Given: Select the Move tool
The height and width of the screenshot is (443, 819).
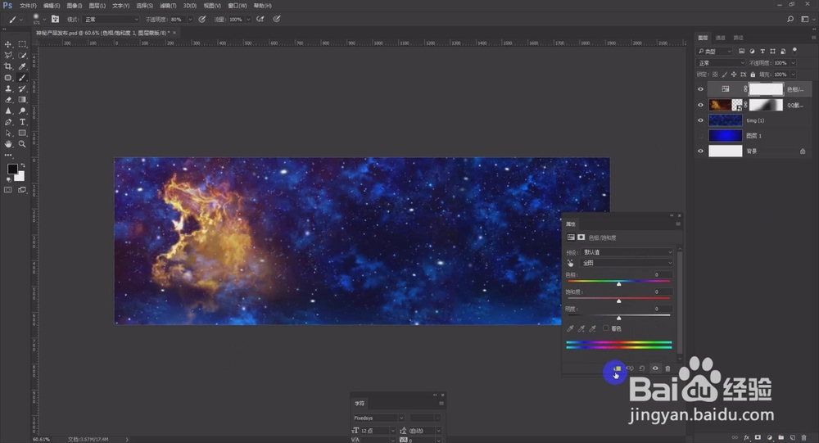Looking at the screenshot, I should tap(8, 44).
